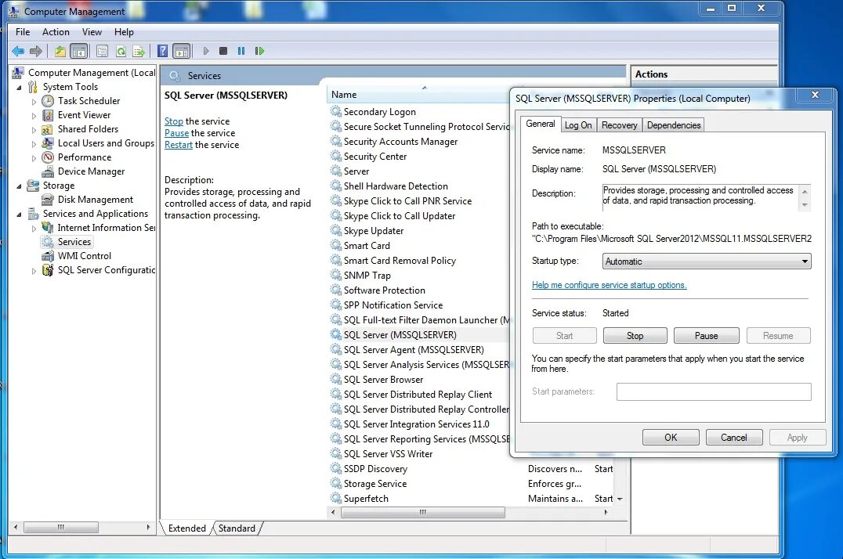Open the Action menu
Screen dimensions: 843x559
[56, 32]
